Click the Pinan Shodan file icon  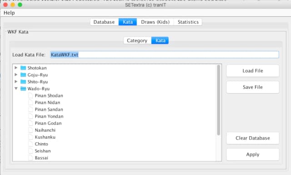(x=30, y=95)
